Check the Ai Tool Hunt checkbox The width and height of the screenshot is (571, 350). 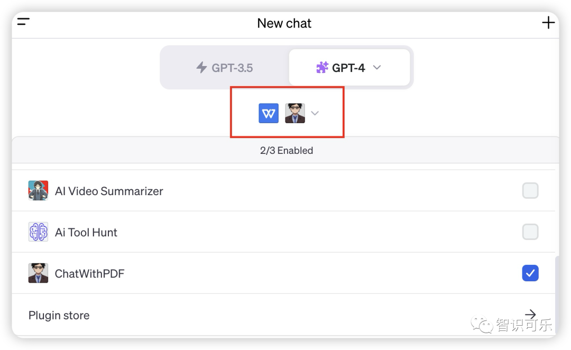[530, 232]
